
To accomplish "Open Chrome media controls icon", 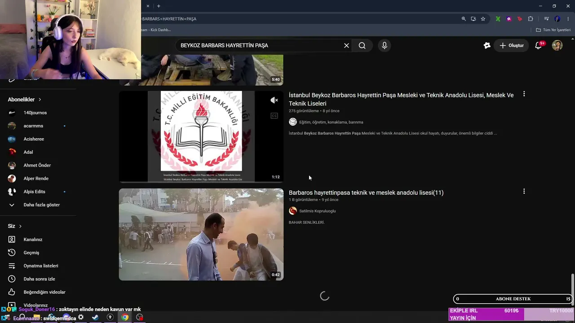I will click(546, 19).
